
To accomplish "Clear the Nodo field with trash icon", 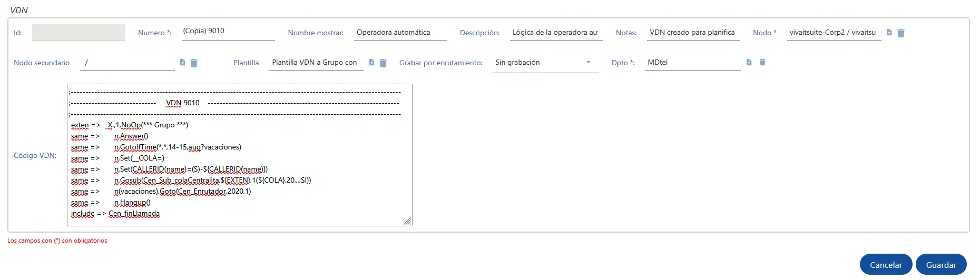I will click(x=901, y=33).
